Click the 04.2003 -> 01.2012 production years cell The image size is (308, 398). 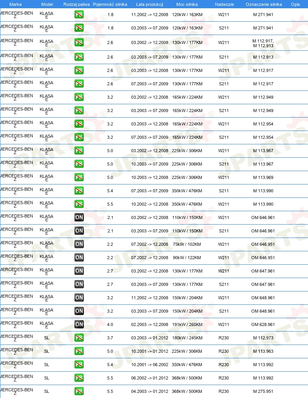point(150,391)
